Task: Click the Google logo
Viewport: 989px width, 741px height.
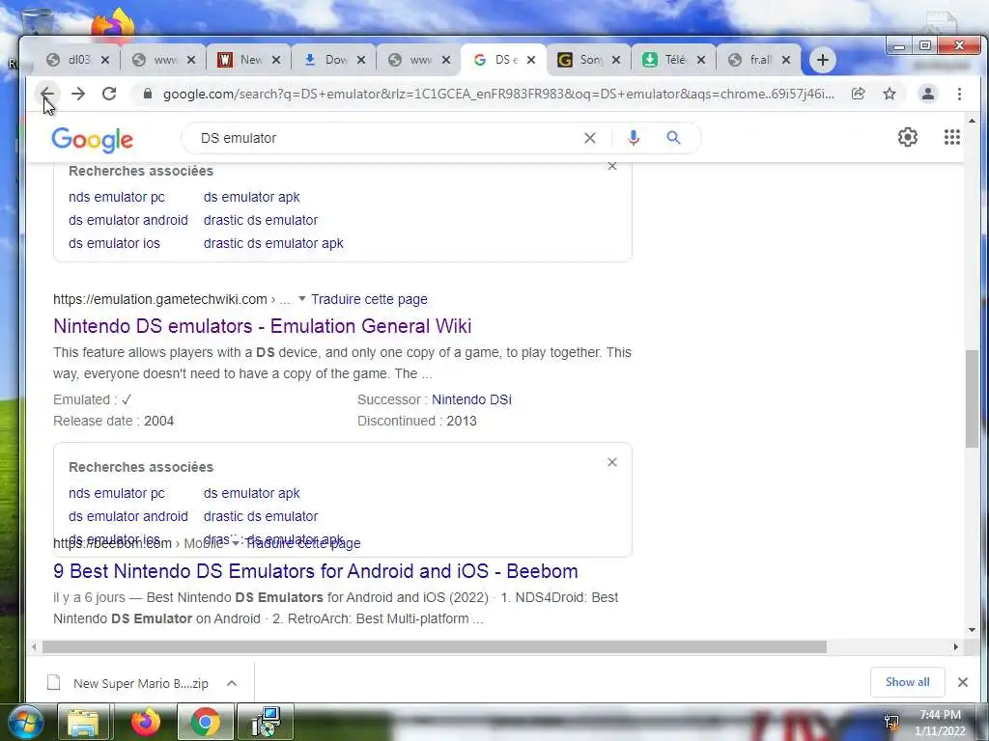Action: point(92,139)
